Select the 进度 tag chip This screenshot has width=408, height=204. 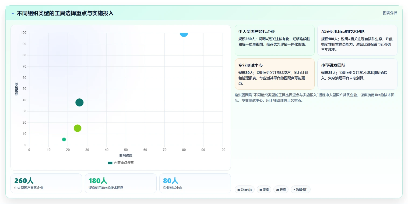click(x=281, y=190)
